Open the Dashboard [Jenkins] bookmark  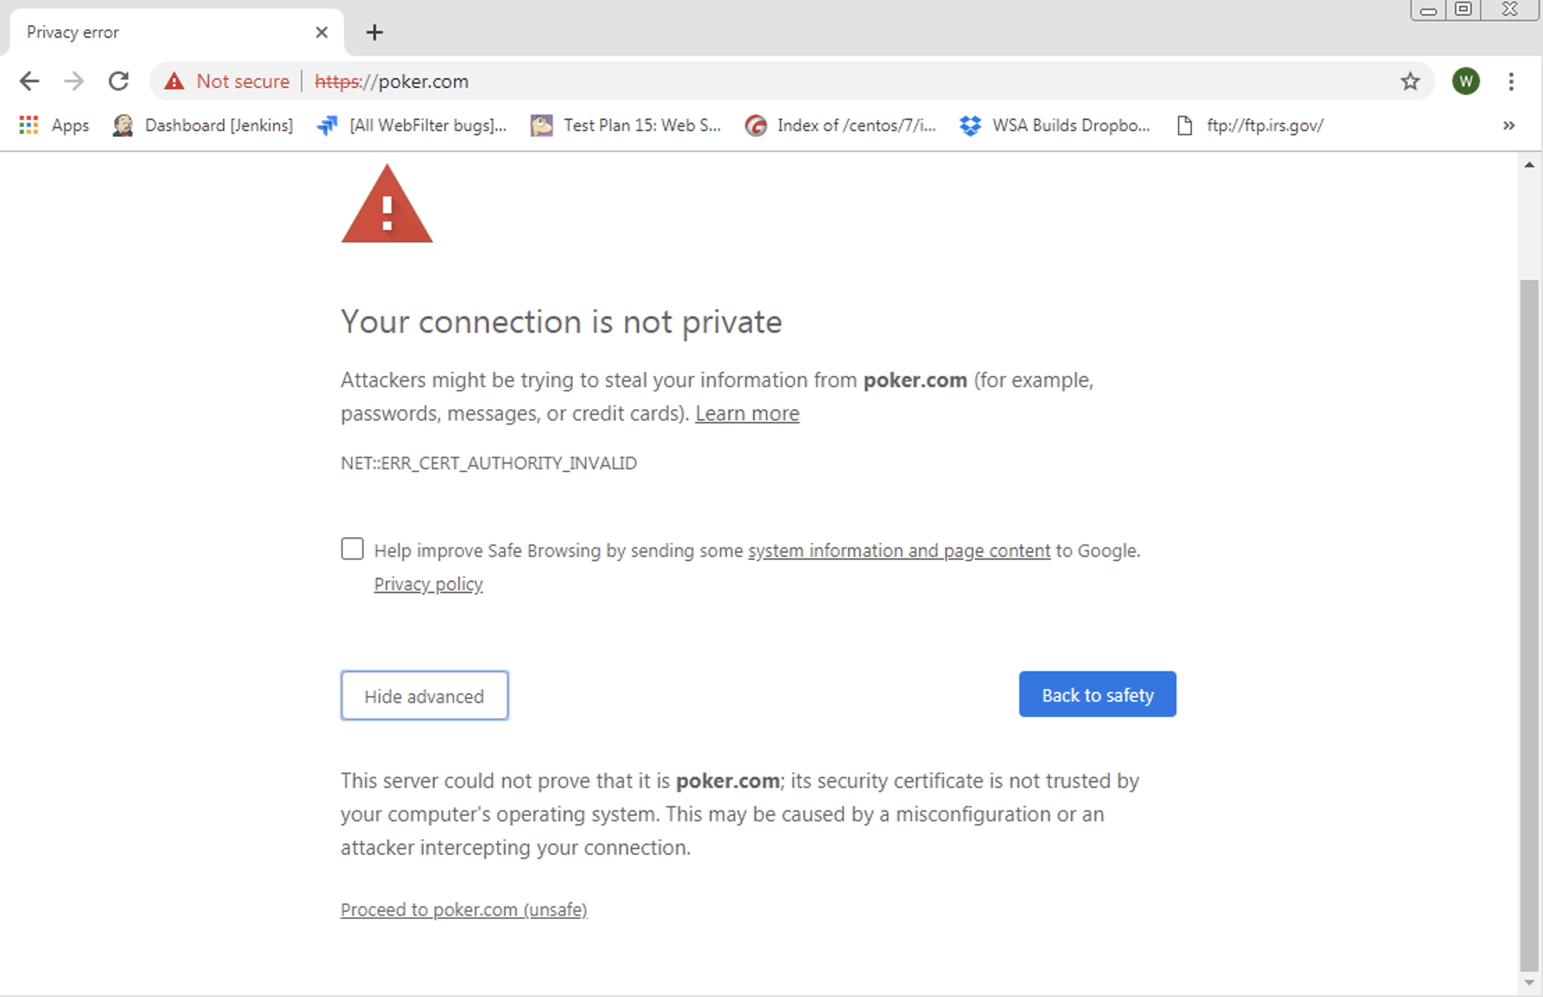click(x=203, y=125)
